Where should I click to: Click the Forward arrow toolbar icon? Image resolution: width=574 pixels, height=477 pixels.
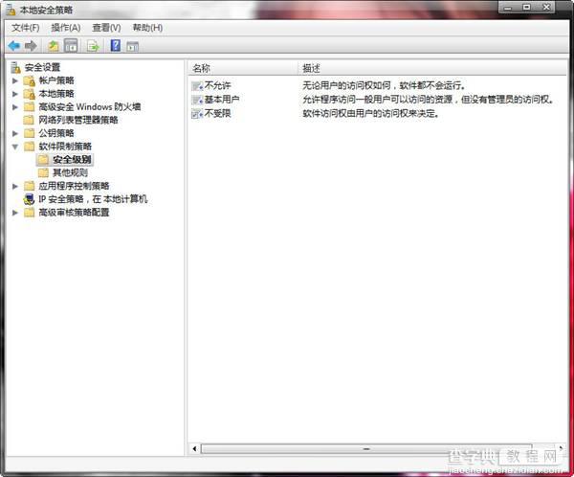click(x=31, y=46)
